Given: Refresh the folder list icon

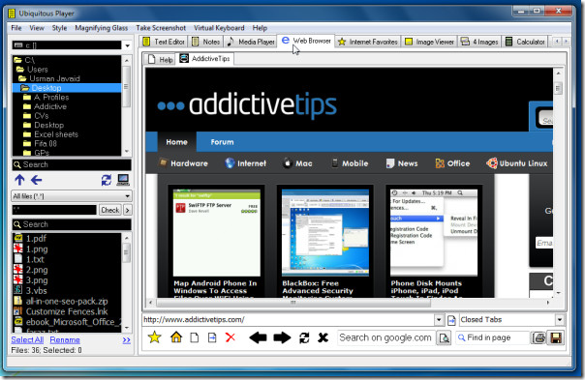Looking at the screenshot, I should click(x=107, y=180).
